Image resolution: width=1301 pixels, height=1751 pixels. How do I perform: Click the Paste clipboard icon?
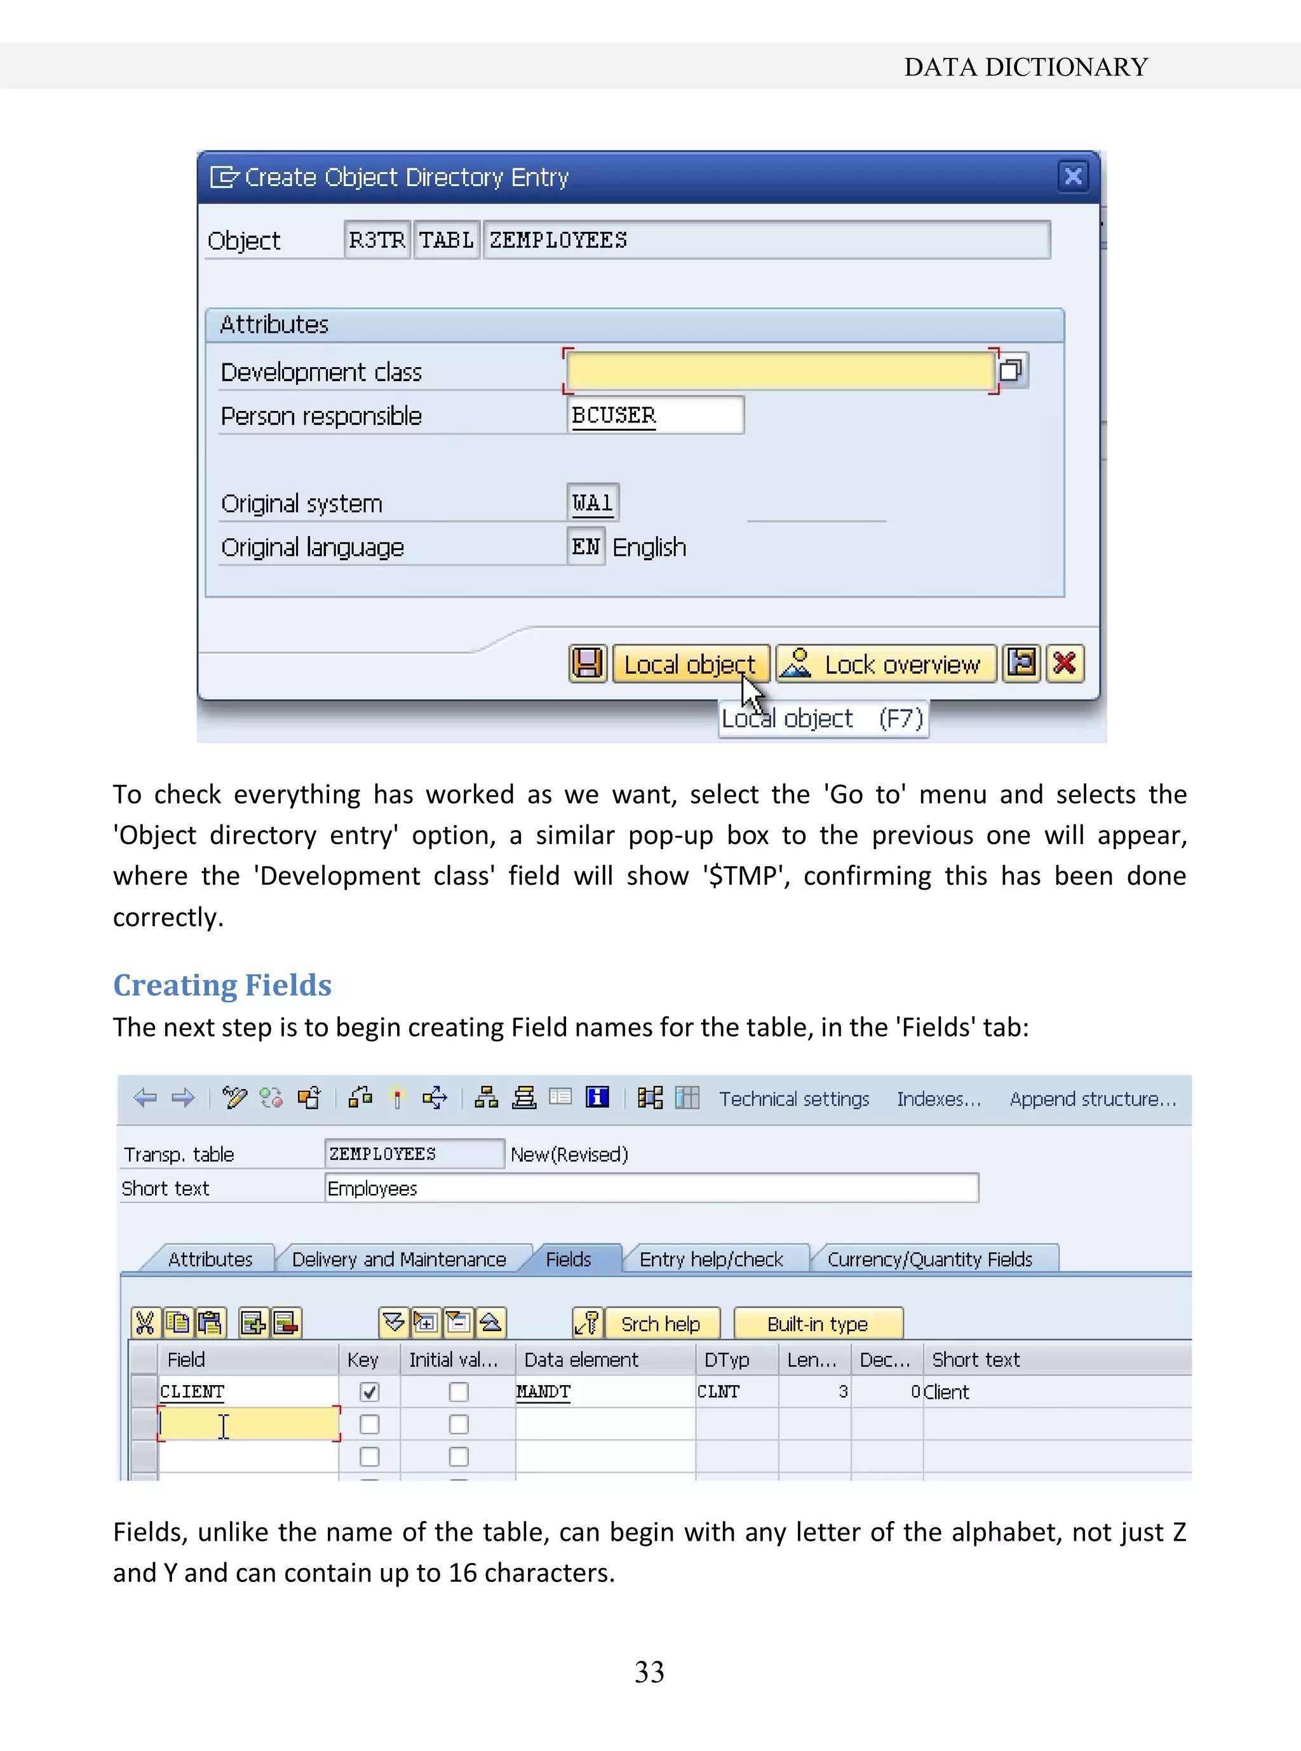(x=210, y=1323)
